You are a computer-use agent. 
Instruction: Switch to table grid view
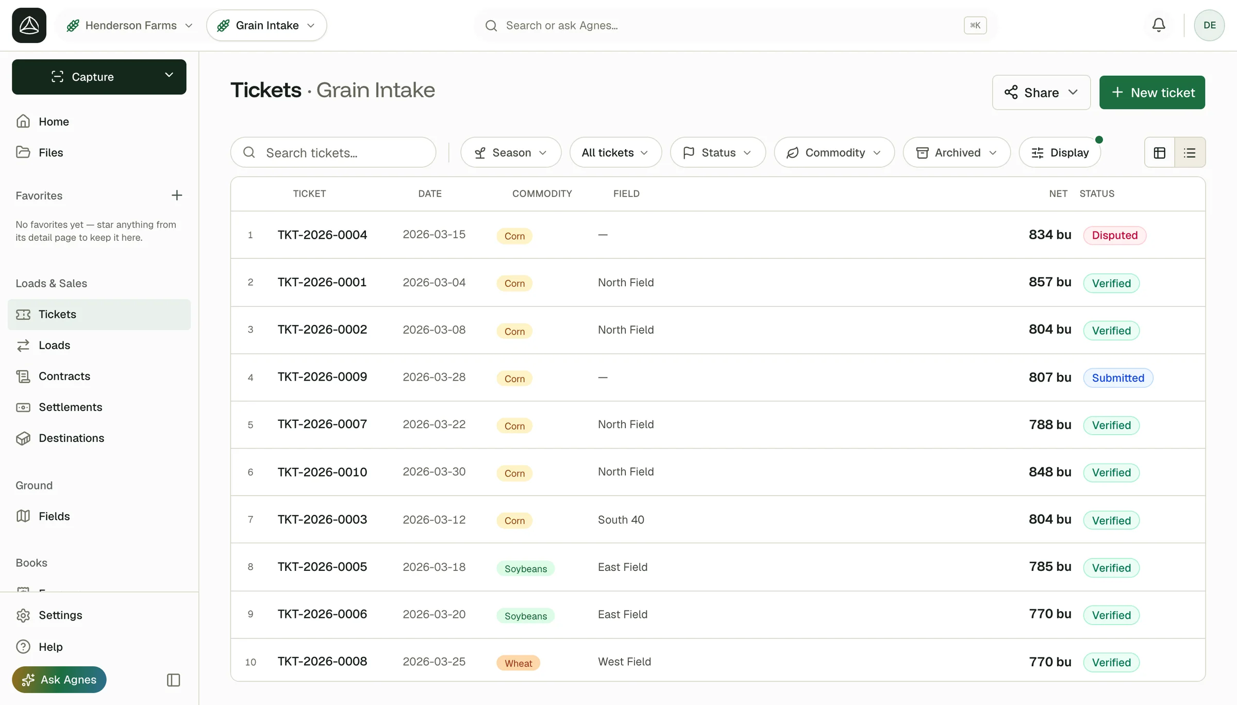1160,153
